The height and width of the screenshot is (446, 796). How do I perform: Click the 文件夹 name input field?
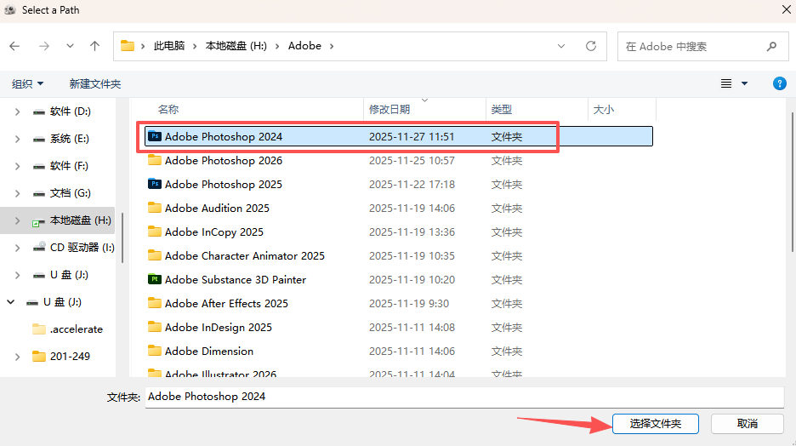coord(463,397)
